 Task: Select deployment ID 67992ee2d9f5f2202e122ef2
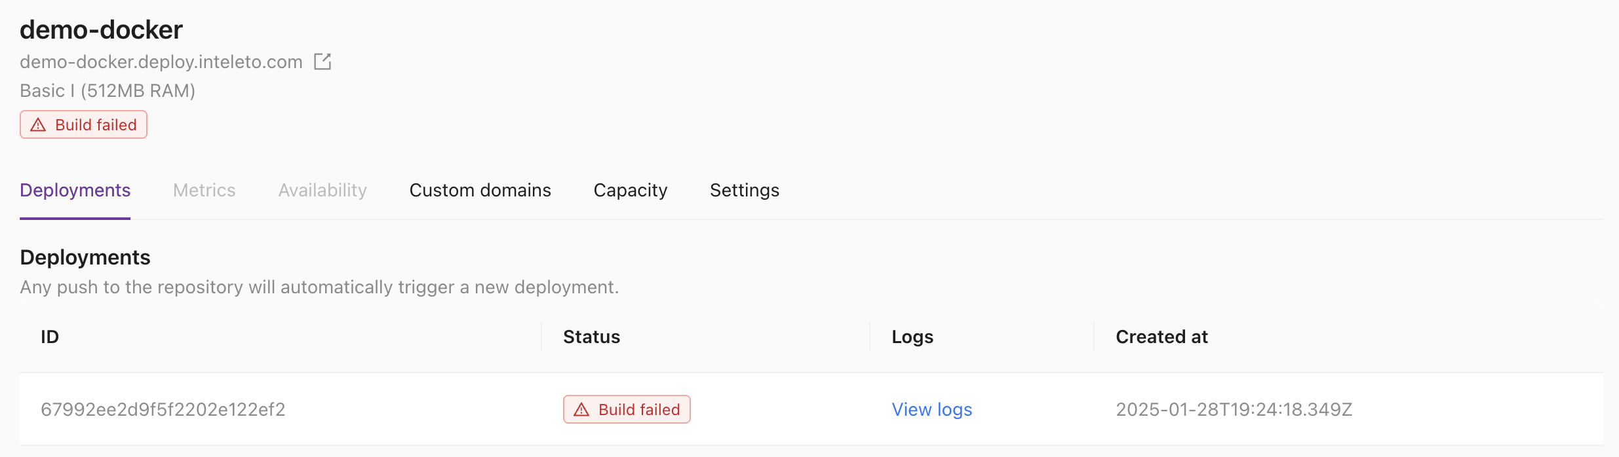click(163, 409)
